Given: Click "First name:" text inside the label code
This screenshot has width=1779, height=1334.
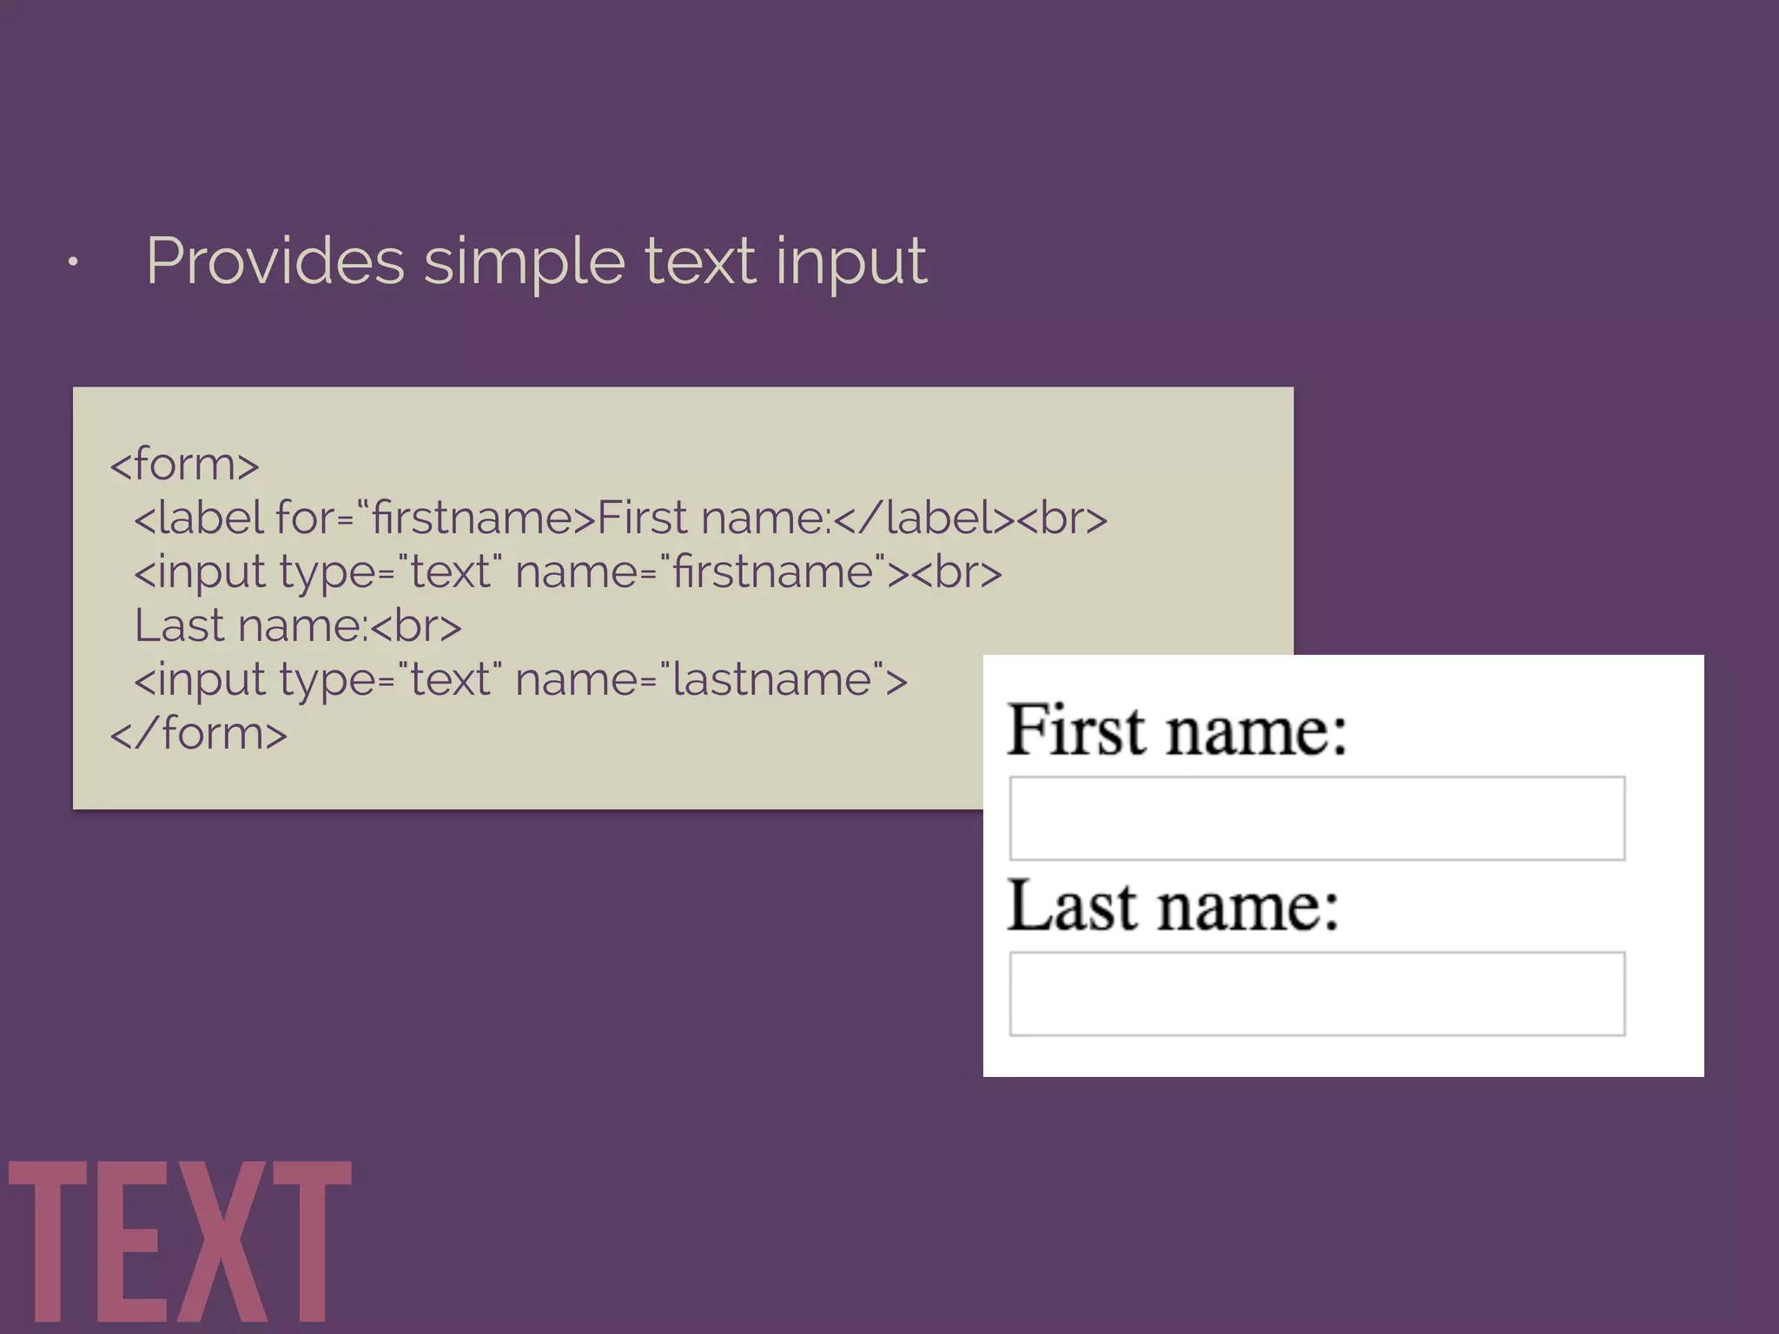Looking at the screenshot, I should [x=714, y=518].
